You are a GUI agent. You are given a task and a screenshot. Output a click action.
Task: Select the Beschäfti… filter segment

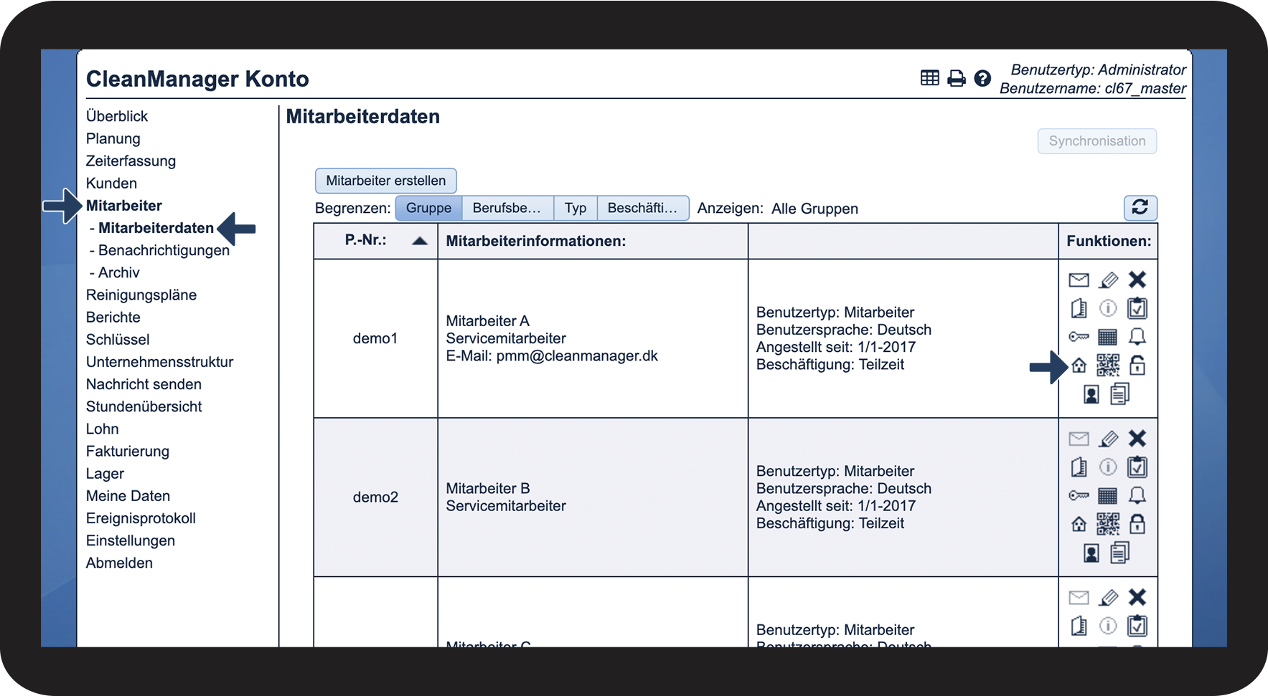642,208
